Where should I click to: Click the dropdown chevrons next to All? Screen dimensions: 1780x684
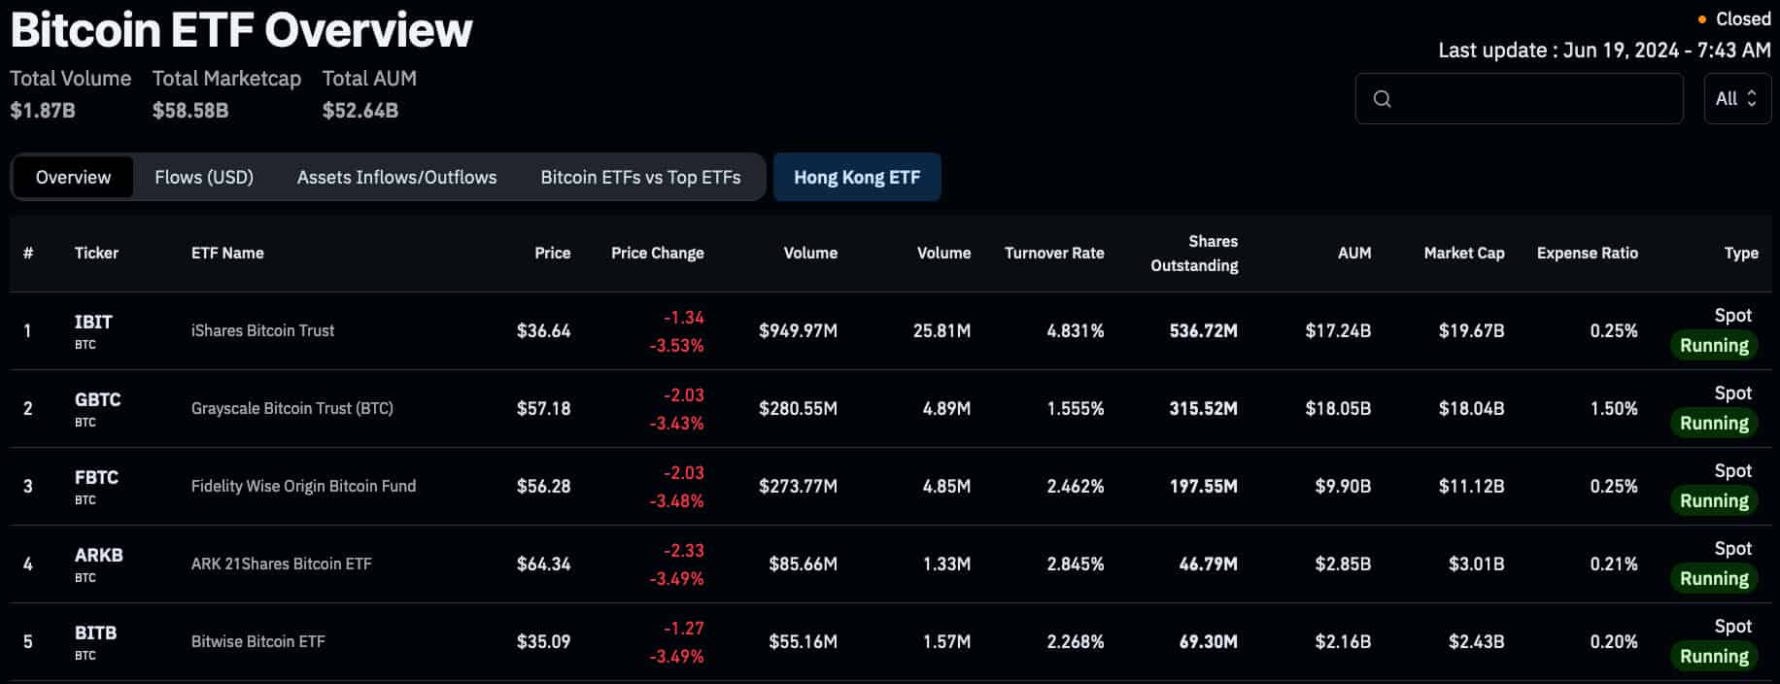click(x=1752, y=98)
